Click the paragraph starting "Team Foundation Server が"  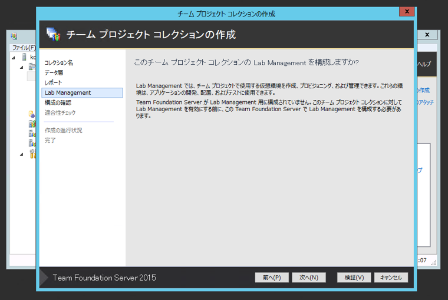coord(269,109)
